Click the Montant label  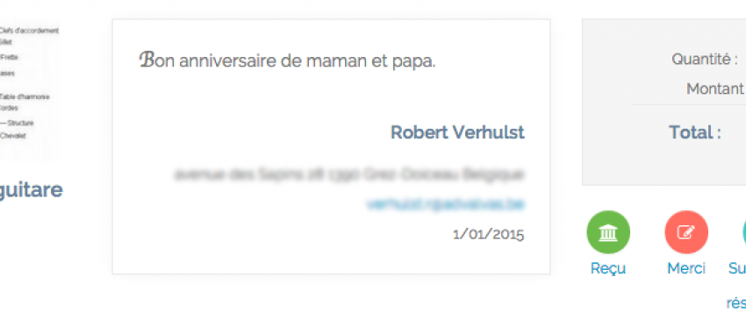[715, 89]
